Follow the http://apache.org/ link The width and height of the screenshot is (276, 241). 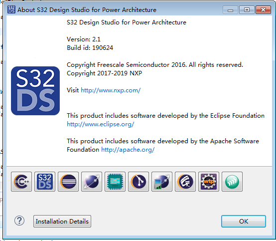(128, 150)
